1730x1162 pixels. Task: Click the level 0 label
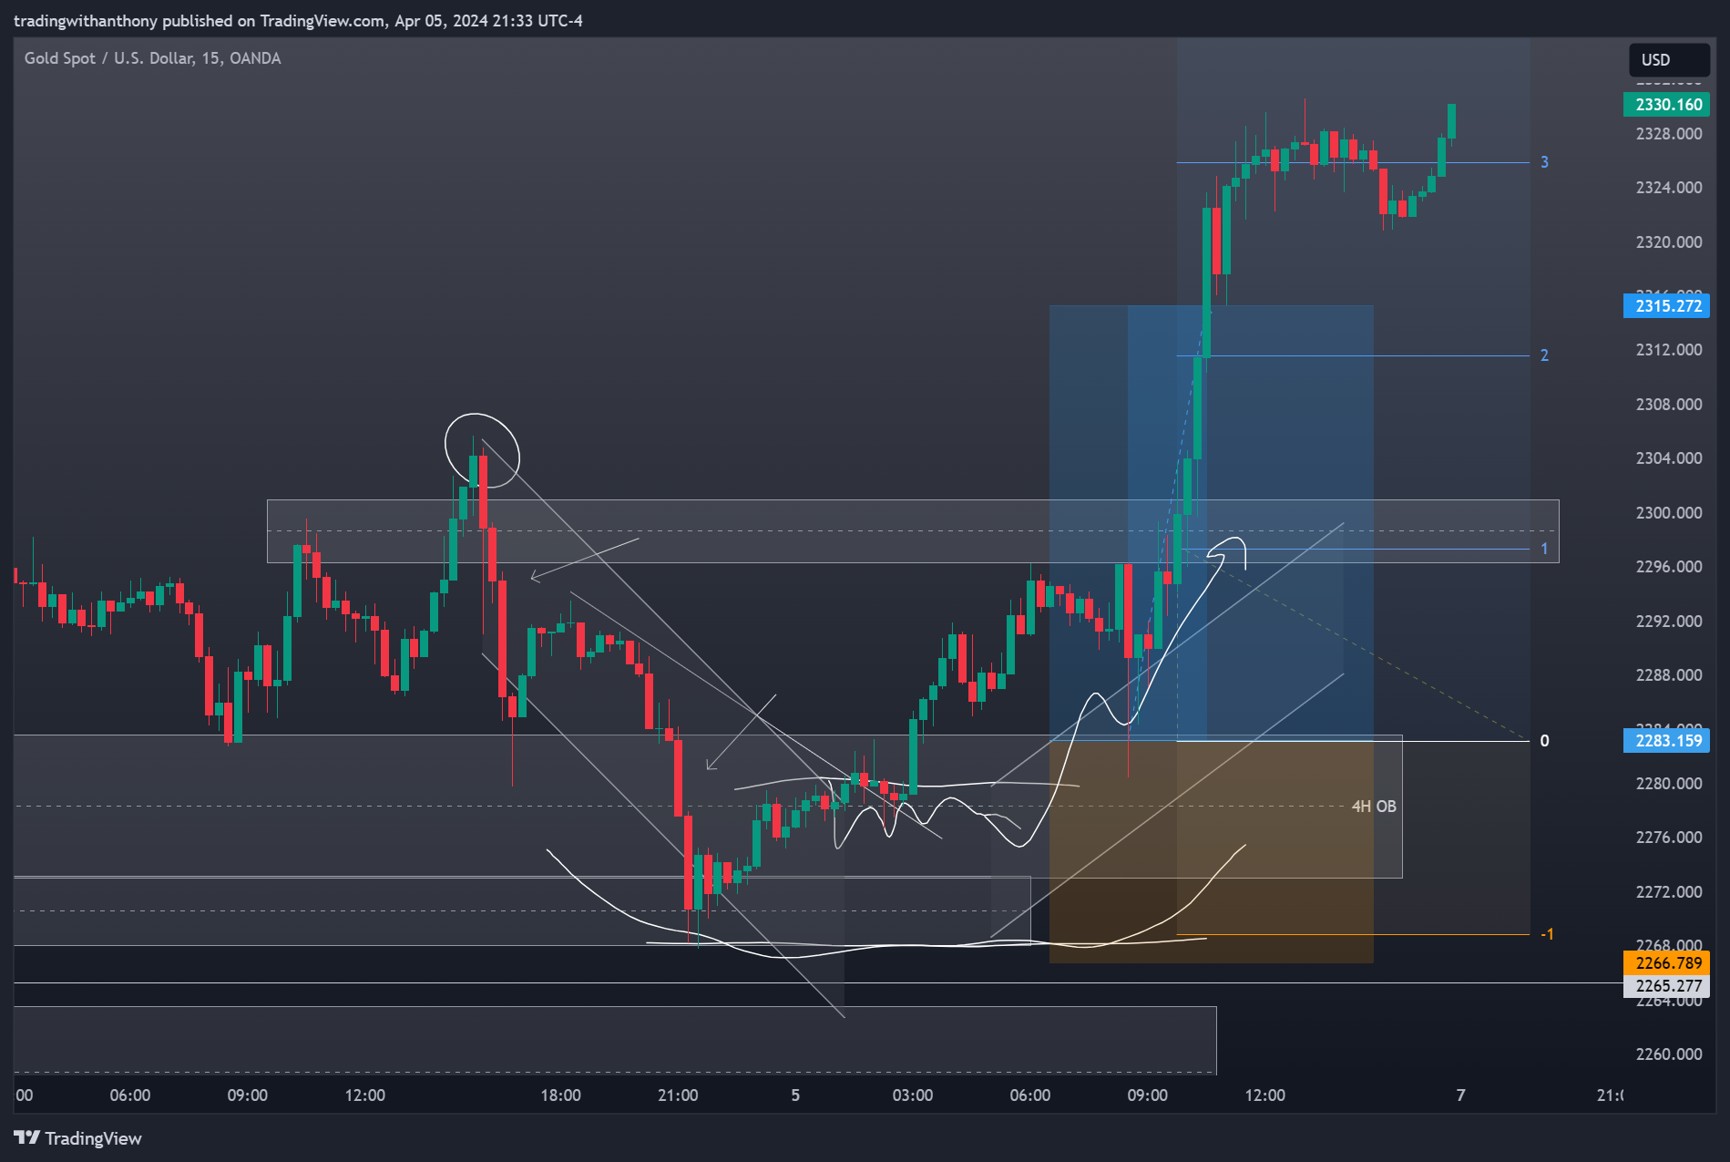tap(1544, 741)
